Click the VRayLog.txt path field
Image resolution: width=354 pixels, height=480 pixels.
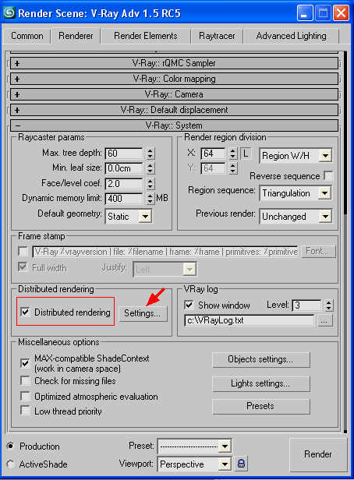point(250,320)
